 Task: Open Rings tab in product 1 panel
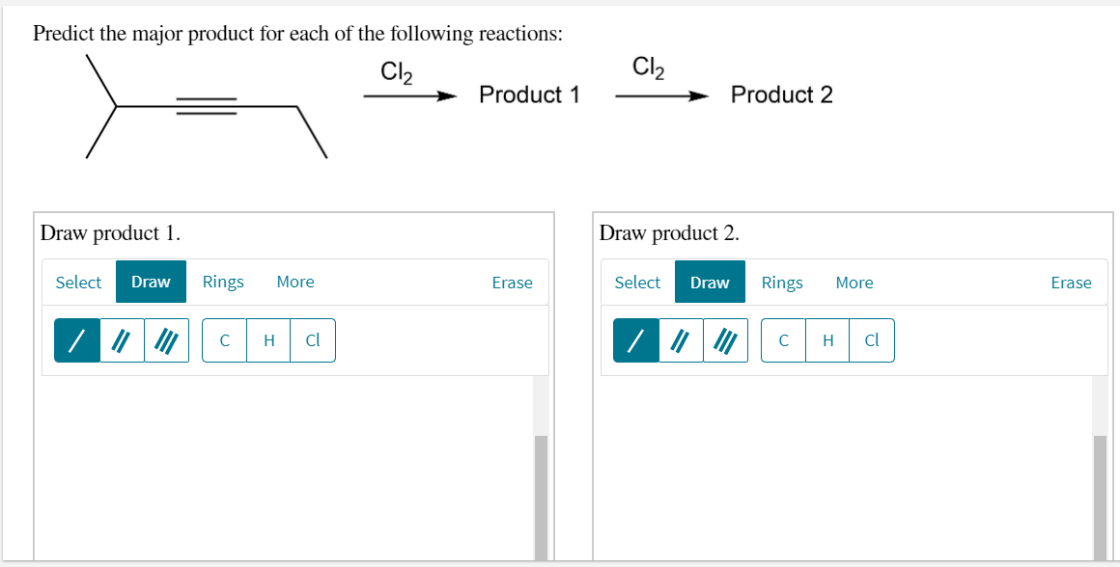coord(223,283)
